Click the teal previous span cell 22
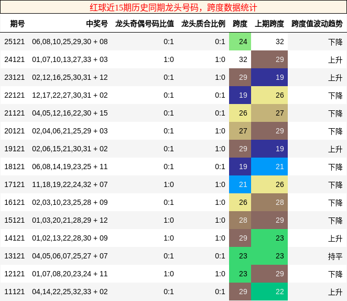347x301 pixels. coord(269,292)
